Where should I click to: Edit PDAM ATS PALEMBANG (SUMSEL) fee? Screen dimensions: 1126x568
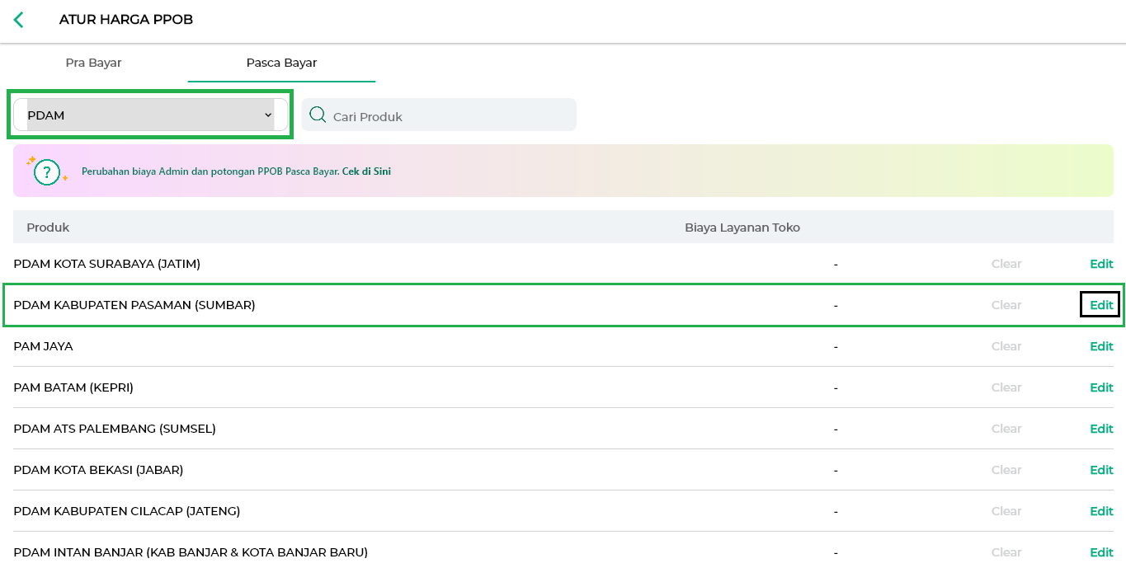1101,429
